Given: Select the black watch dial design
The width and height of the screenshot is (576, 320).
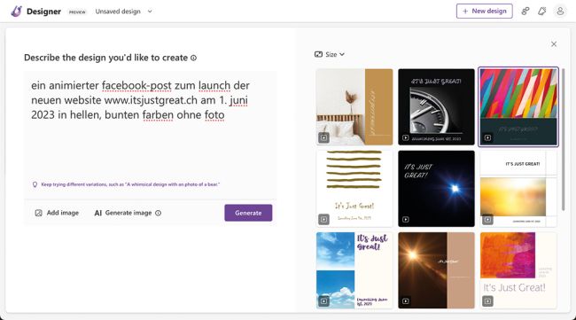Looking at the screenshot, I should coord(436,107).
